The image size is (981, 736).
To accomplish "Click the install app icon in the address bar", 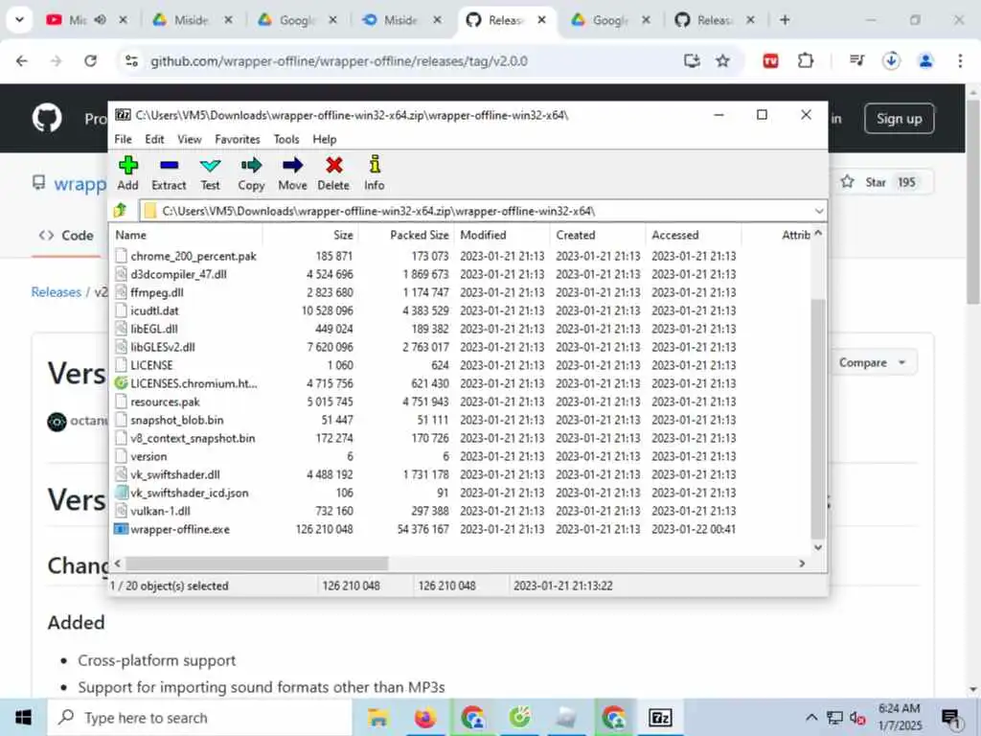I will tap(692, 60).
